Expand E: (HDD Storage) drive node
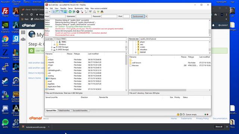This screenshot has height=134, width=239. point(52,50)
